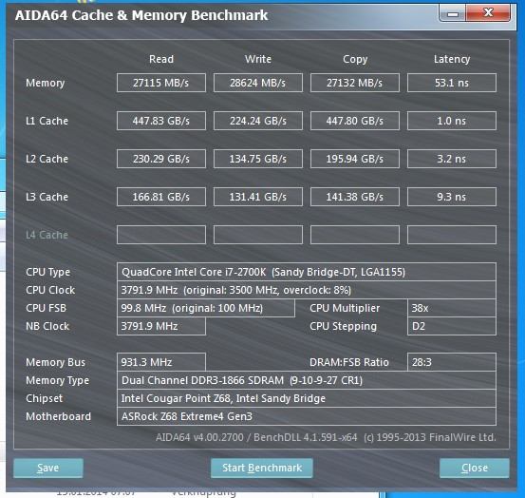
Task: Click L3 Cache Write 131.41 GB/s field
Action: coord(258,197)
